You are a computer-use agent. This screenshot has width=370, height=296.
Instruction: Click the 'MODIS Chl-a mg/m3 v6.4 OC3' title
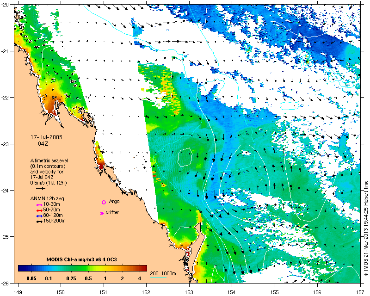[82, 259]
